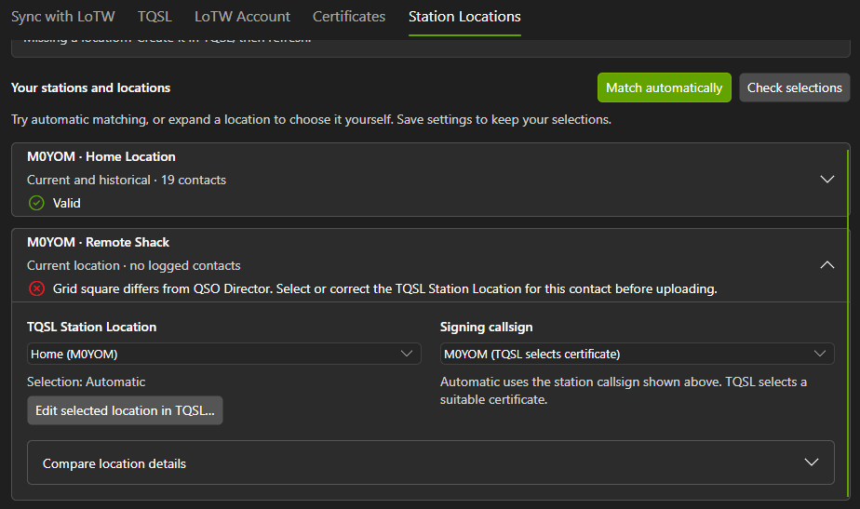Switch to Sync with LoTW tab
This screenshot has width=860, height=509.
63,17
